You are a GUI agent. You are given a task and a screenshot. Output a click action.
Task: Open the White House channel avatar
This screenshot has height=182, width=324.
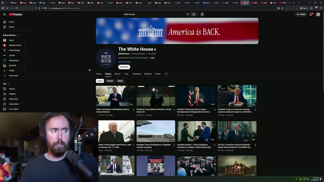[106, 58]
